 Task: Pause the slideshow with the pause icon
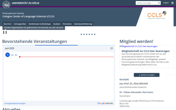pos(5,33)
